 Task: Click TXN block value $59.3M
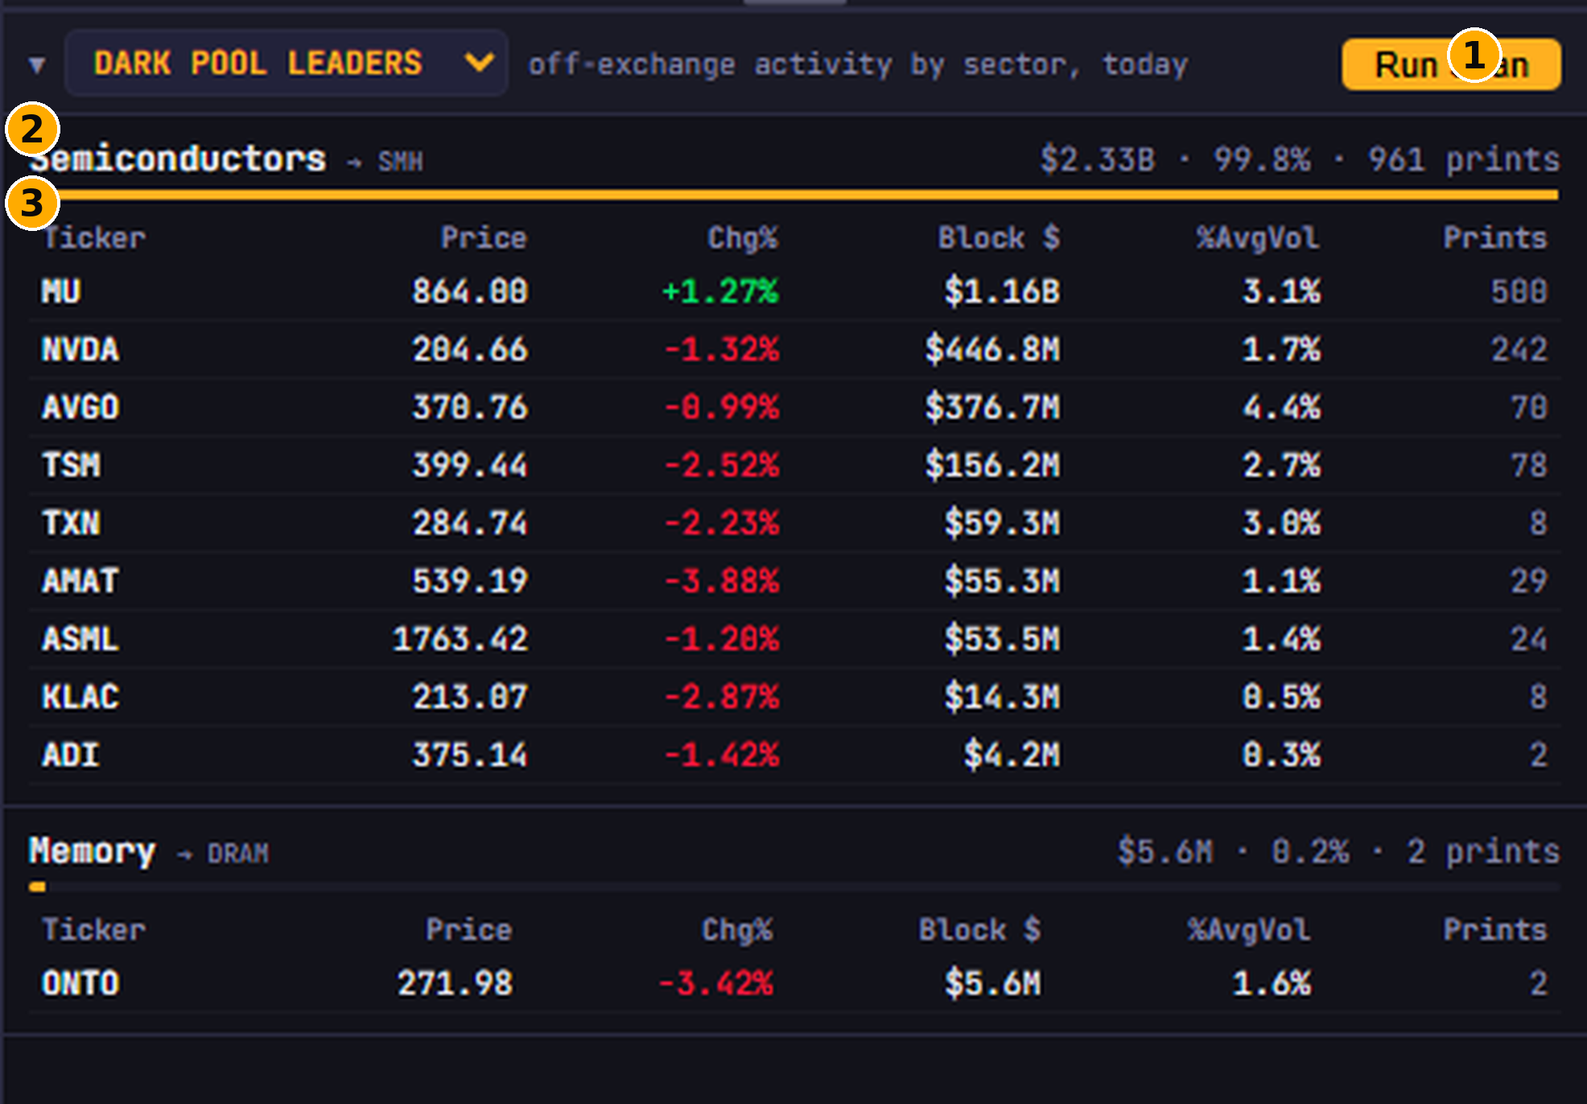click(x=1003, y=523)
